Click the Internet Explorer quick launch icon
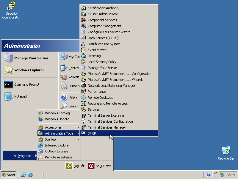This screenshot has width=238, height=179. pyautogui.click(x=30, y=175)
